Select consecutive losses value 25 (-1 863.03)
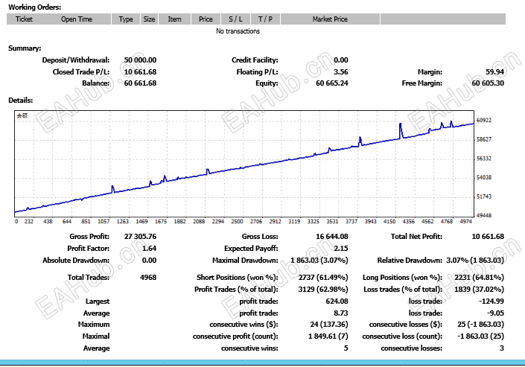The height and width of the screenshot is (367, 525). click(480, 324)
